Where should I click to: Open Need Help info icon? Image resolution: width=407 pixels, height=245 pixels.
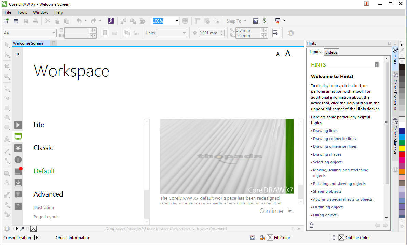(x=18, y=160)
